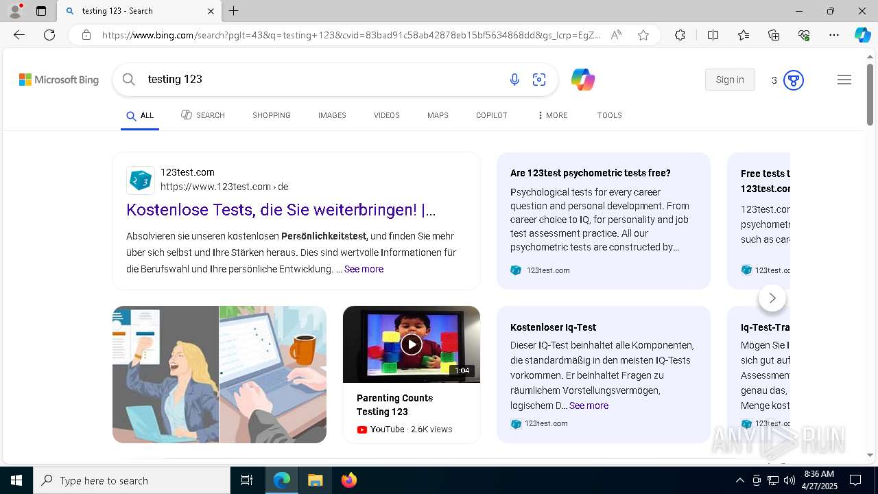Launch Firefox from taskbar
The width and height of the screenshot is (878, 494).
point(348,480)
